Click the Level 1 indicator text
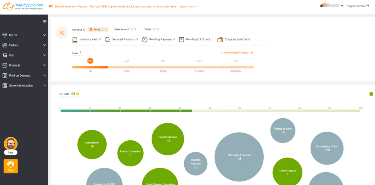Screen dimensions: 375x185 (x=77, y=53)
